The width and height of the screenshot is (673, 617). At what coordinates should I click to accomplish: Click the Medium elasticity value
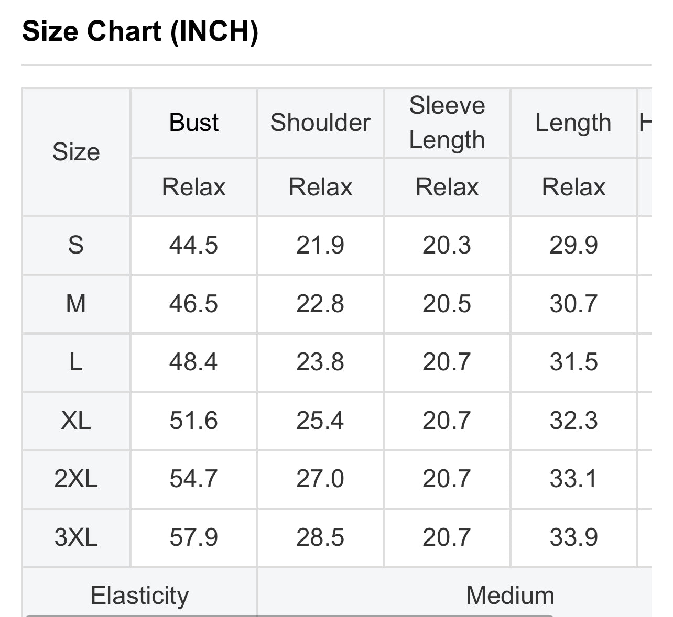pos(510,596)
